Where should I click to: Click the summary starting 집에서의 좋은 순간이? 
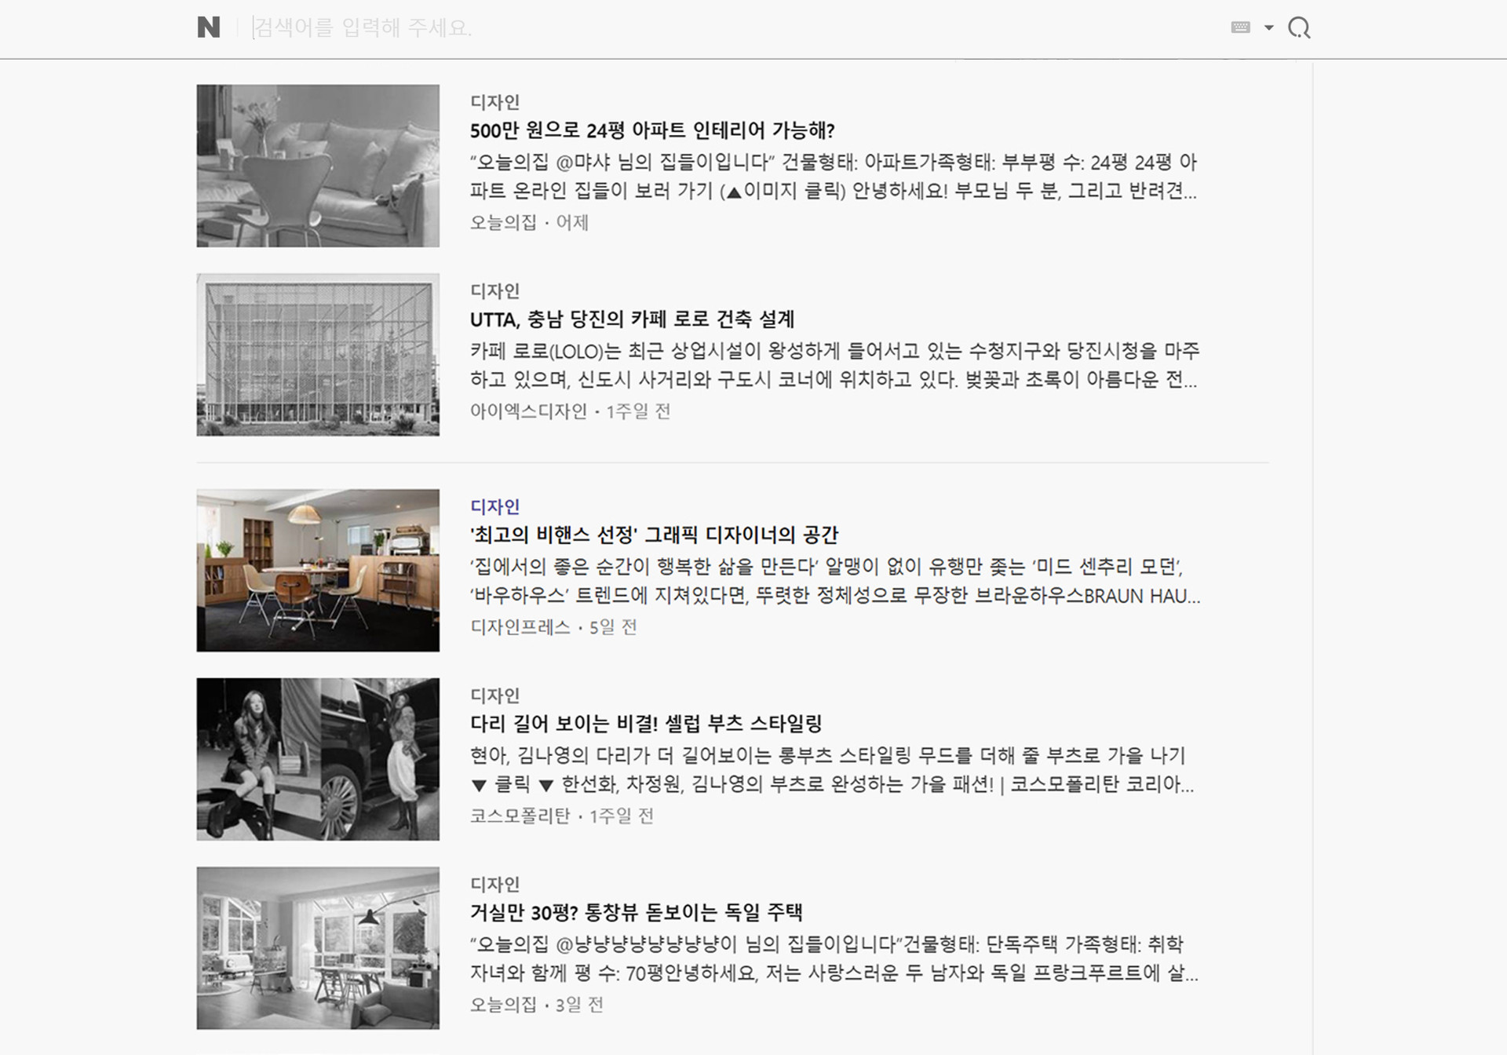(835, 581)
